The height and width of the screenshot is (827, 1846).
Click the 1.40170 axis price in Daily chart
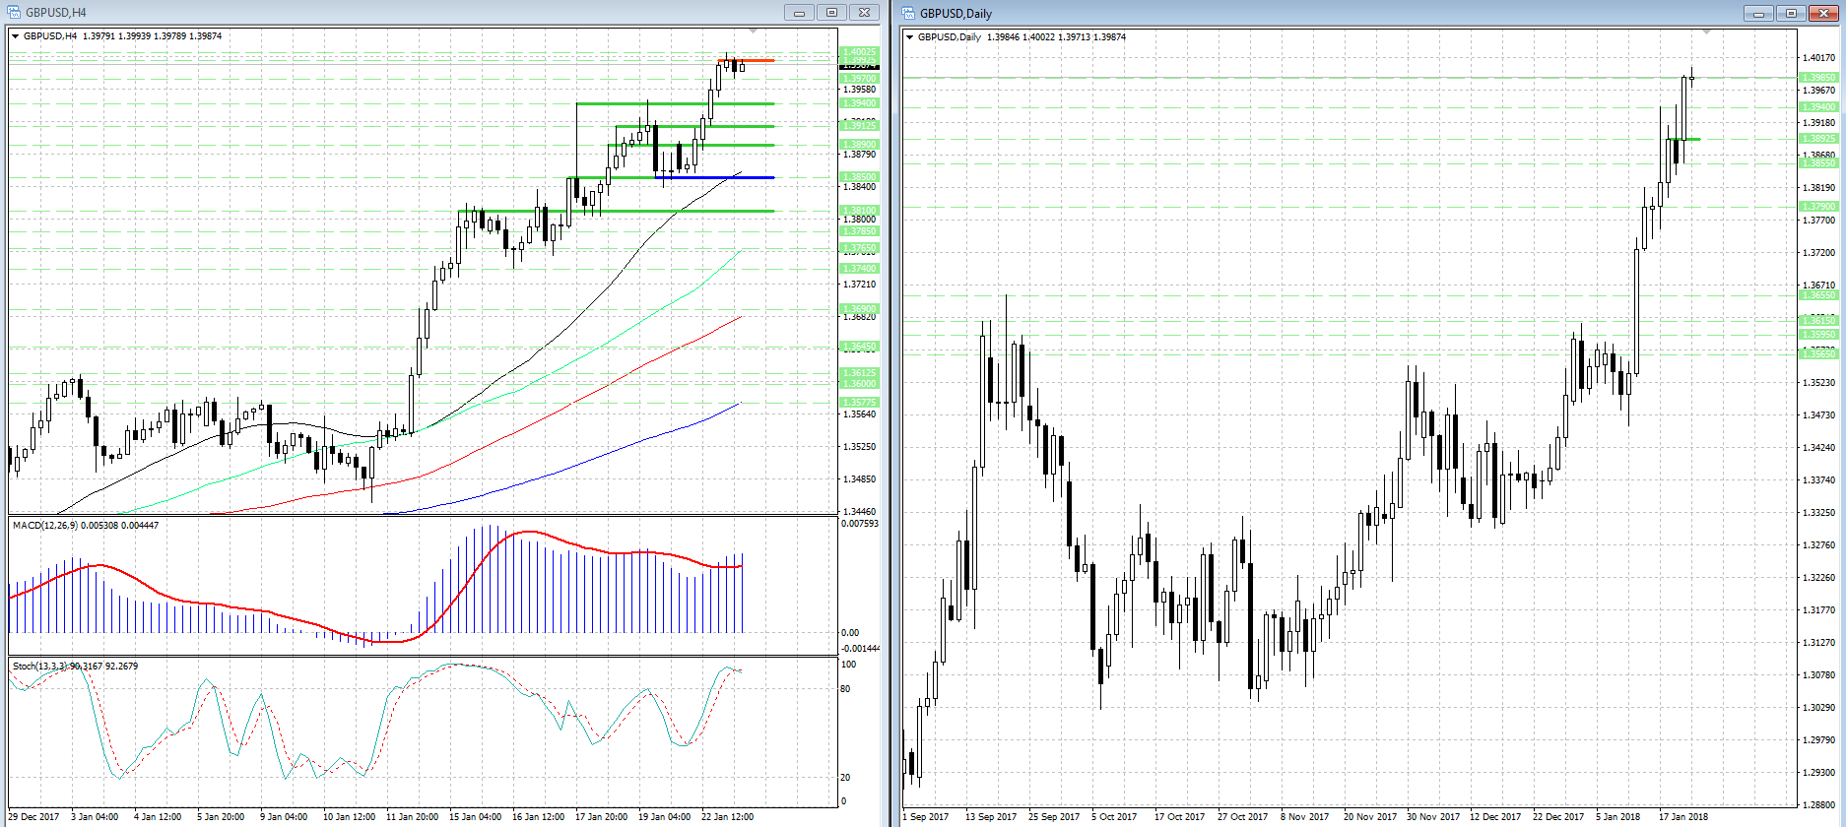pyautogui.click(x=1818, y=58)
